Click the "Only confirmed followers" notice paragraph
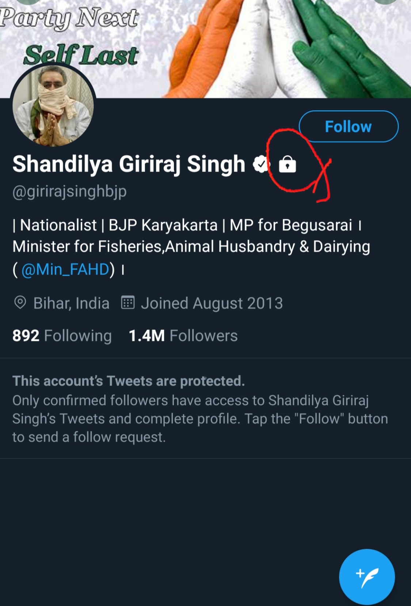411x606 pixels. [x=200, y=419]
